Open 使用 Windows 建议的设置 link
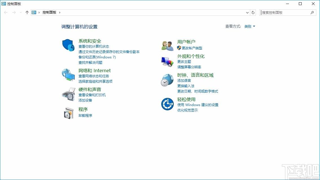The height and width of the screenshot is (180, 320). click(198, 105)
